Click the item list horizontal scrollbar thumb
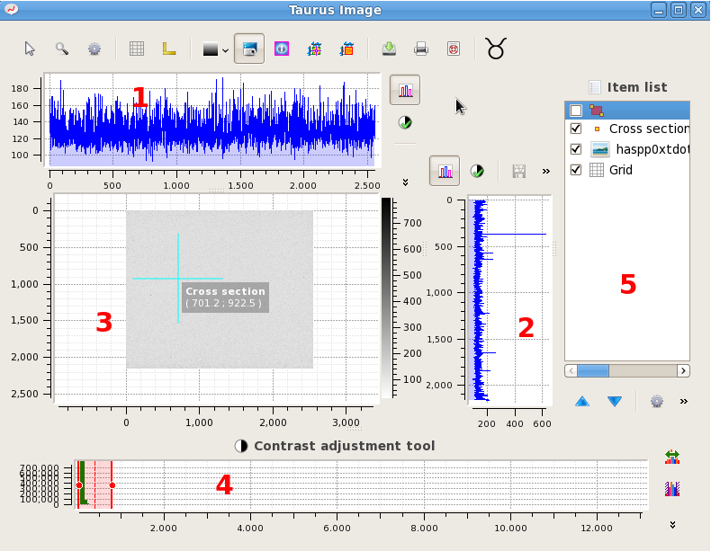This screenshot has height=551, width=711. 593,371
